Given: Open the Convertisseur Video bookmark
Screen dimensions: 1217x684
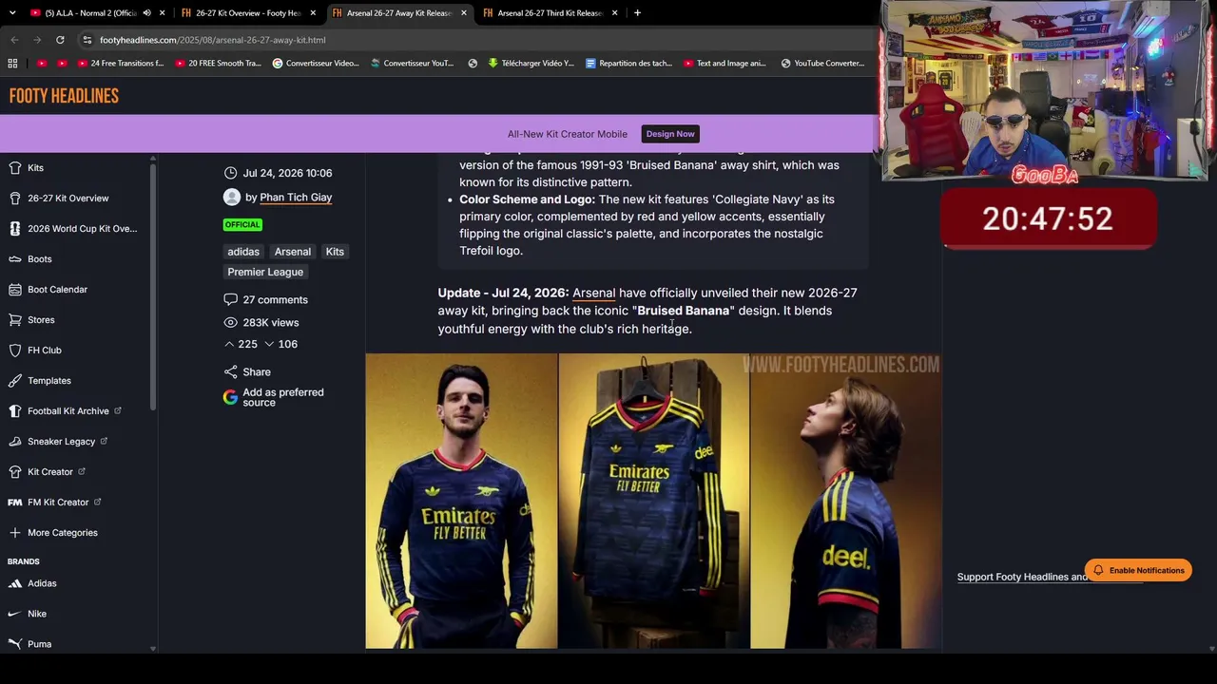Looking at the screenshot, I should [x=316, y=64].
